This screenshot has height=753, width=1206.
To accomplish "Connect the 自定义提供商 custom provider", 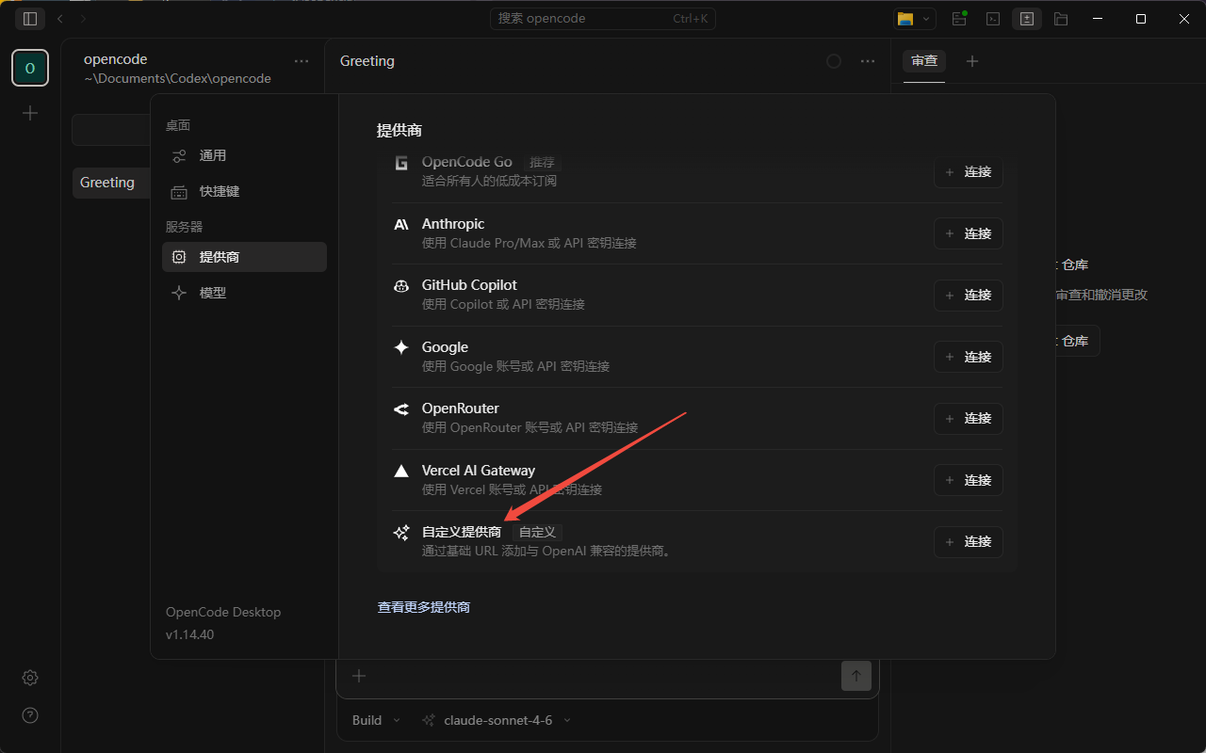I will [969, 542].
